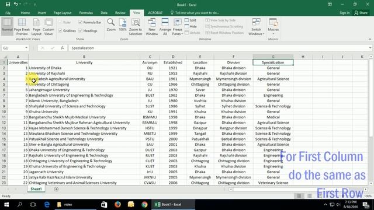Select cell University of Dhaka
Image resolution: width=374 pixels, height=210 pixels.
(x=84, y=68)
